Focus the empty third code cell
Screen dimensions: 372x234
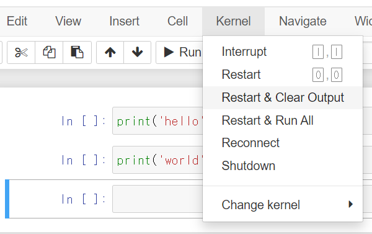click(x=157, y=199)
